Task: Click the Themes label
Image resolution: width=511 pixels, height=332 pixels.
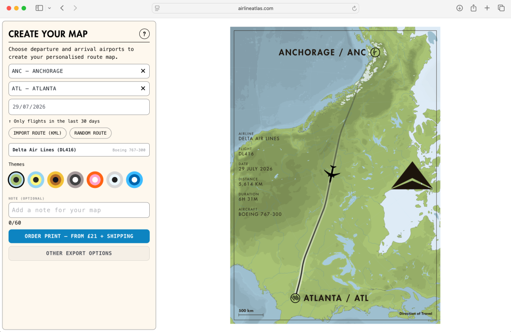Action: coord(16,165)
